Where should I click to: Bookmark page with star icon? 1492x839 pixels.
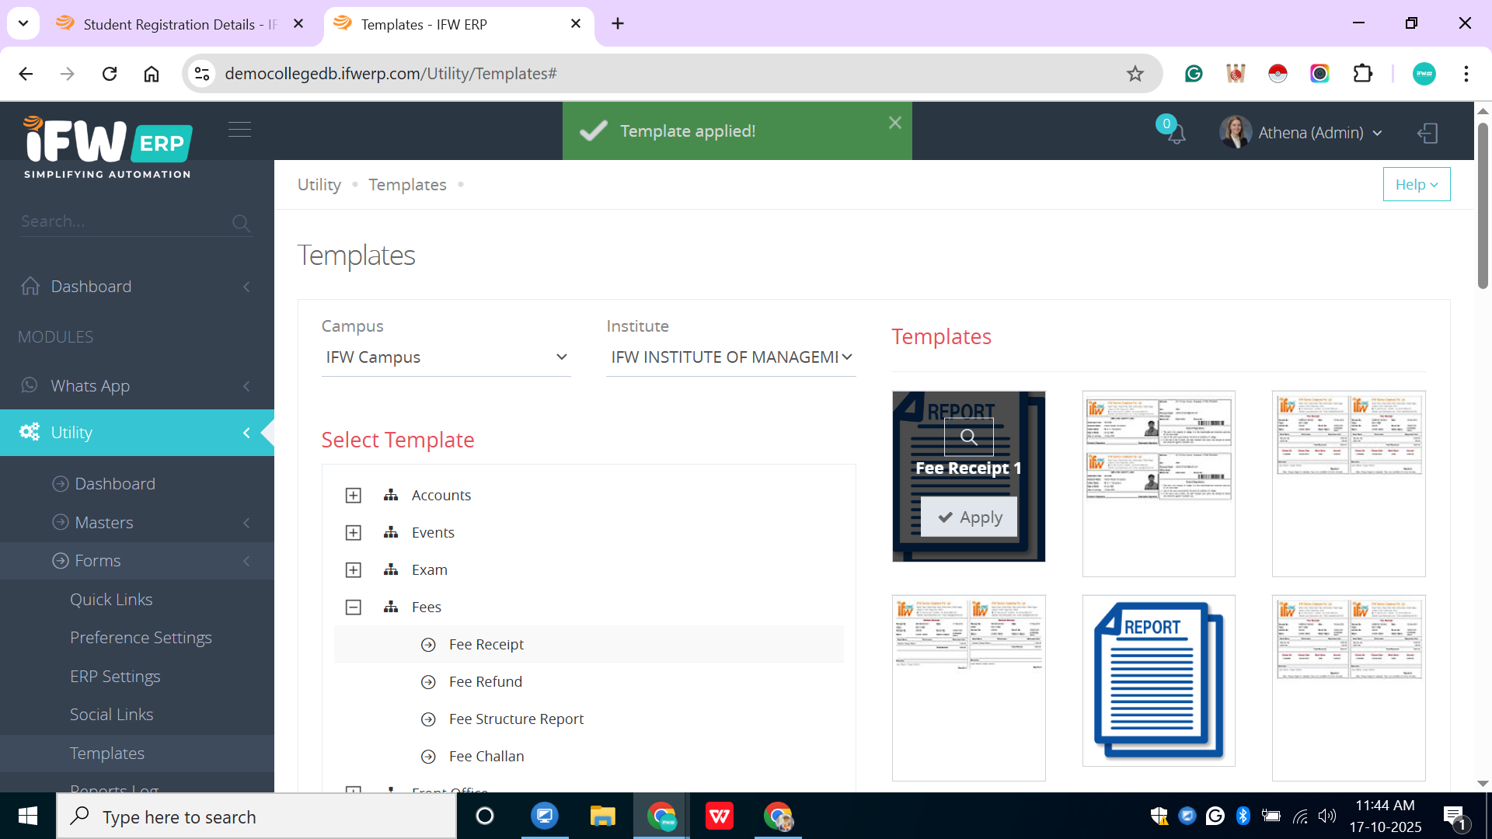pyautogui.click(x=1135, y=74)
